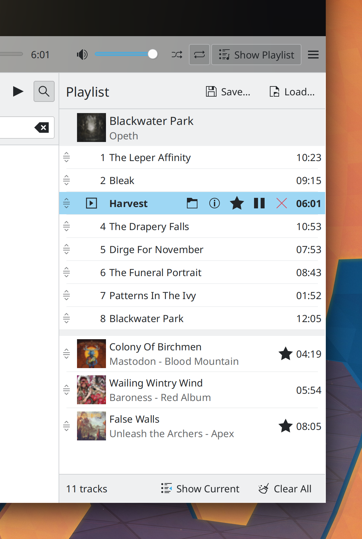Select The Drapery Falls track
This screenshot has width=362, height=539.
pos(149,227)
